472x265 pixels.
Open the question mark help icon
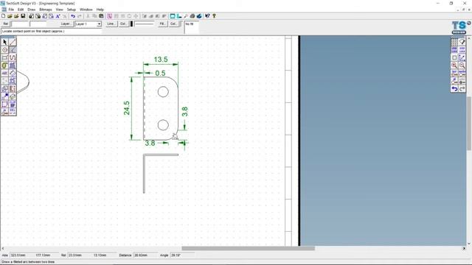pos(214,16)
